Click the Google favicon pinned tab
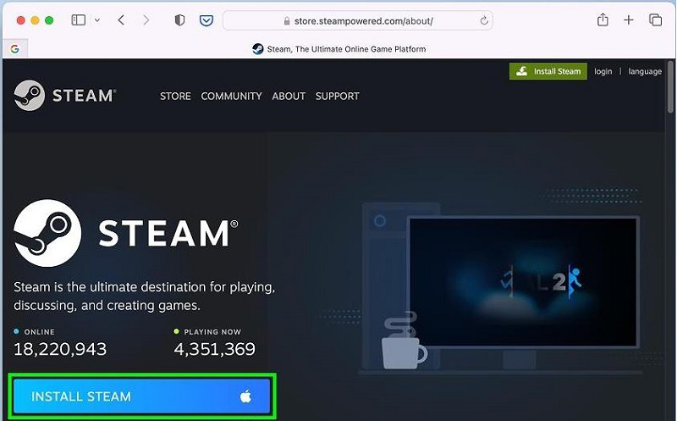 coord(14,49)
